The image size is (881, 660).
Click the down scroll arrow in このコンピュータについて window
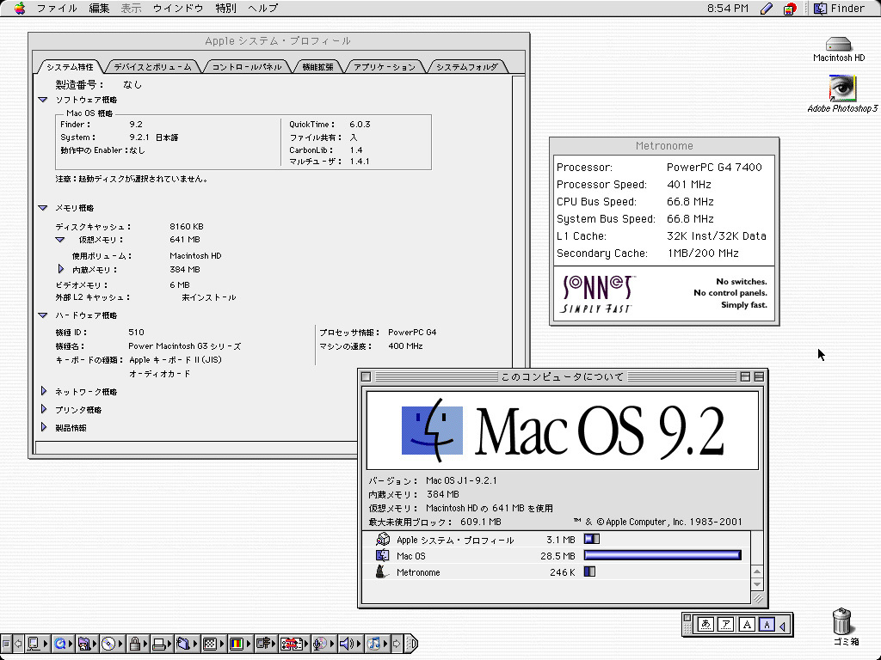[757, 584]
